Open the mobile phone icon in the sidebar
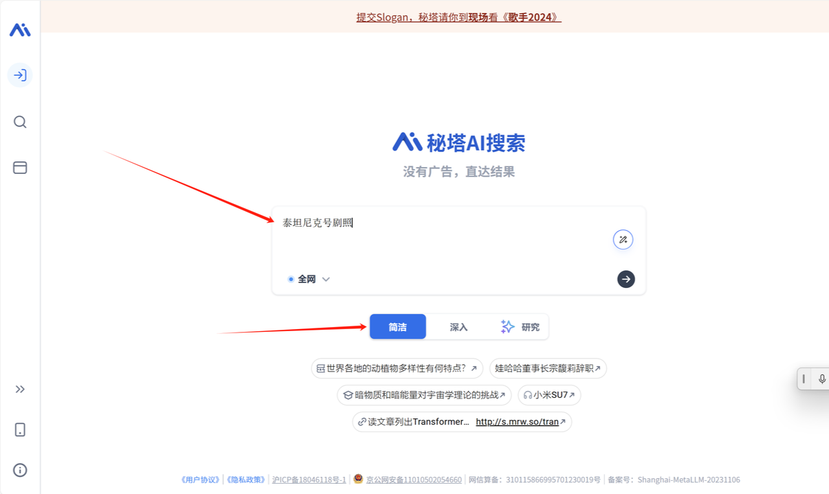 (x=20, y=430)
